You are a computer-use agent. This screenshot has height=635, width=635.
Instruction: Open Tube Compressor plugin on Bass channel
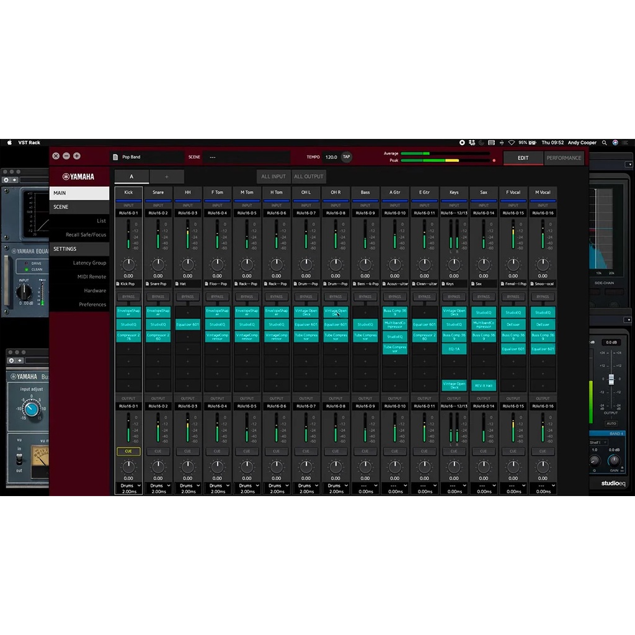(x=365, y=337)
